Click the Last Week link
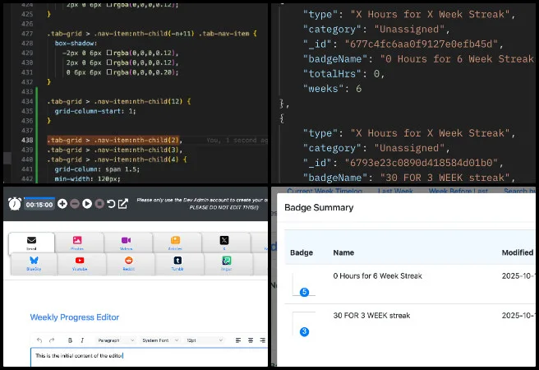The width and height of the screenshot is (539, 370). 395,191
